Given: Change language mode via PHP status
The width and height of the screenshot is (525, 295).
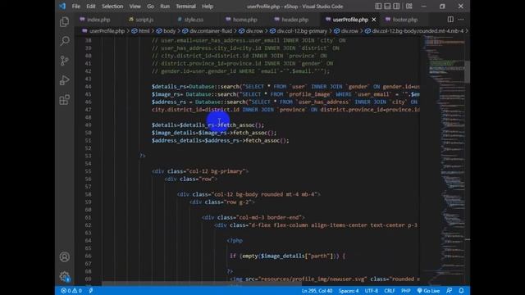Looking at the screenshot, I should point(406,291).
